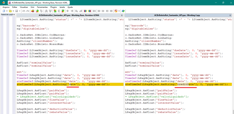Click the green down-arrow on red-yellow icon

pyautogui.click(x=63, y=11)
